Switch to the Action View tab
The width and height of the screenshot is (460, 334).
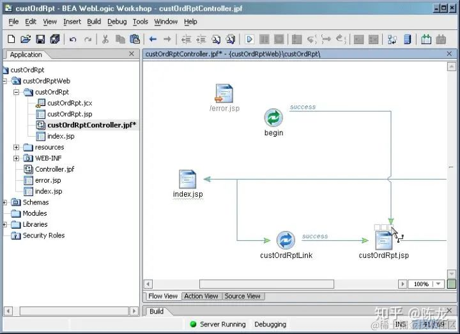201,296
